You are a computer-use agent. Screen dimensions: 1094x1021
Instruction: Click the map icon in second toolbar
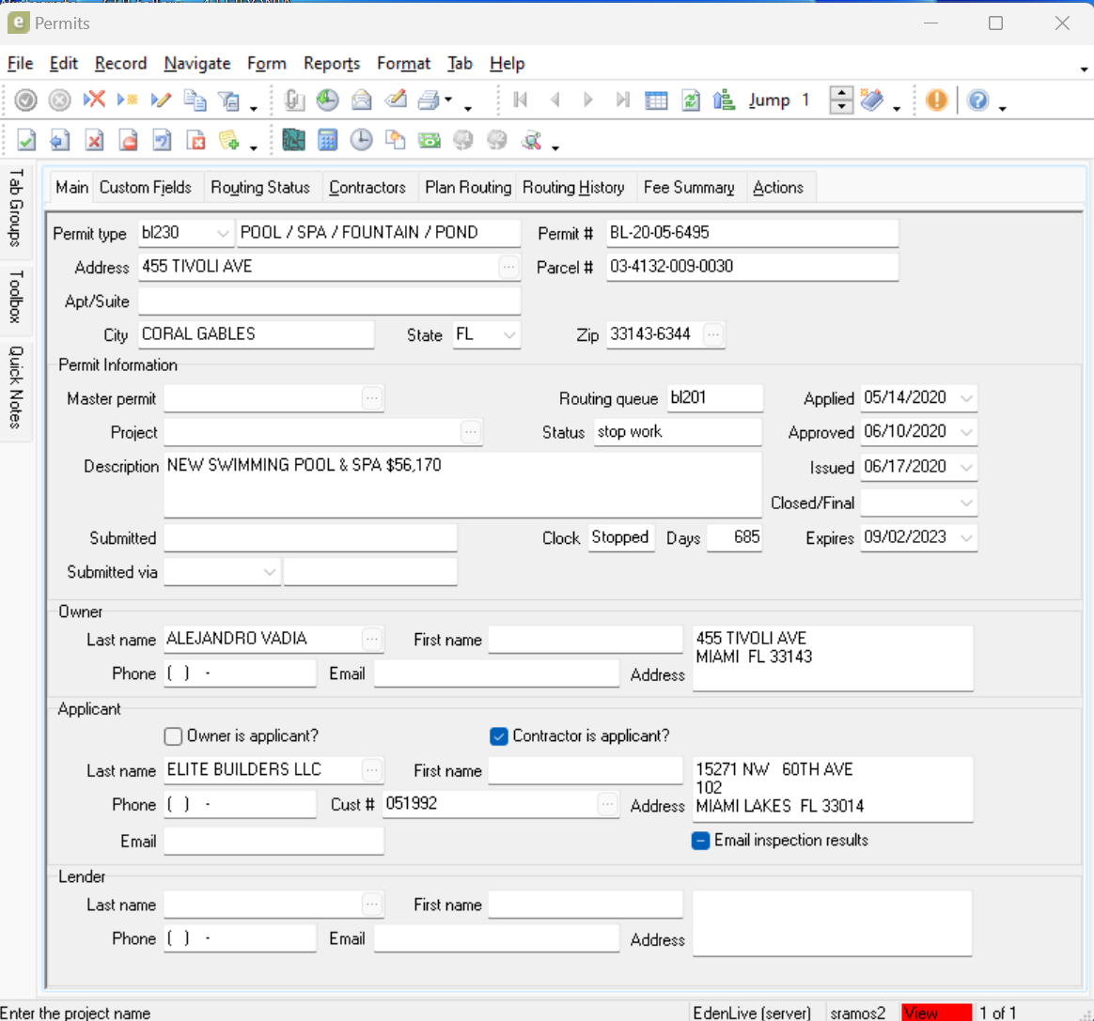pyautogui.click(x=293, y=140)
